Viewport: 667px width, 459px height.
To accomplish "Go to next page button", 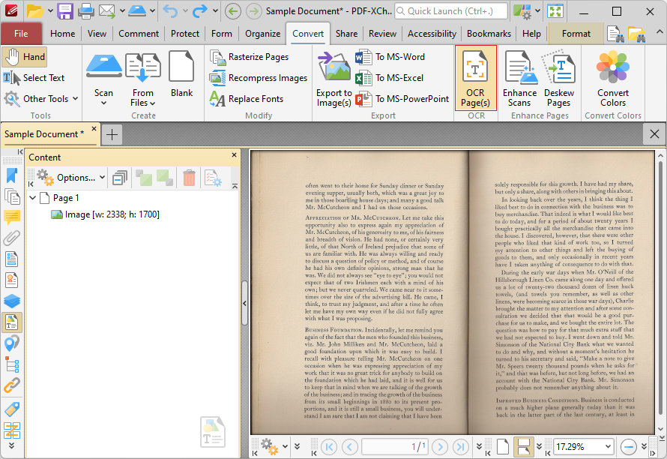I will [x=440, y=447].
